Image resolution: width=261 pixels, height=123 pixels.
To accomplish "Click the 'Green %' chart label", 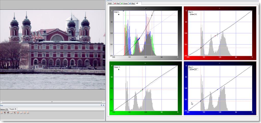I will 117,67.
